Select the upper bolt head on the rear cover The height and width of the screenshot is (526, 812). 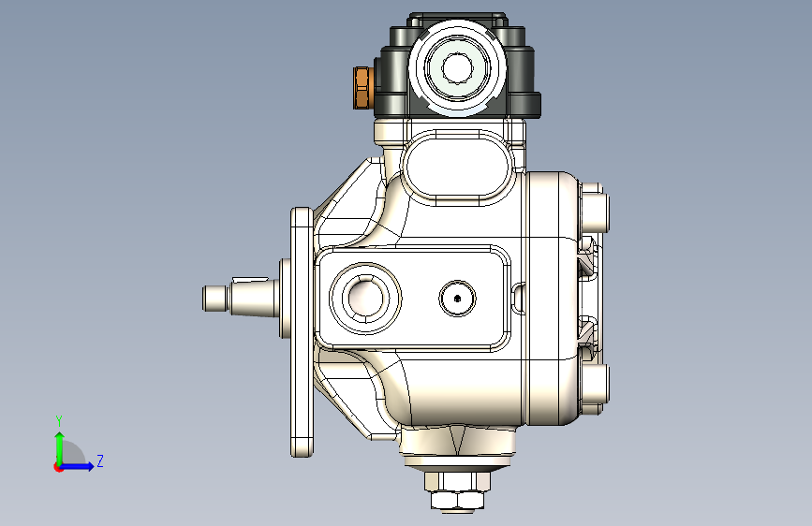pyautogui.click(x=594, y=213)
